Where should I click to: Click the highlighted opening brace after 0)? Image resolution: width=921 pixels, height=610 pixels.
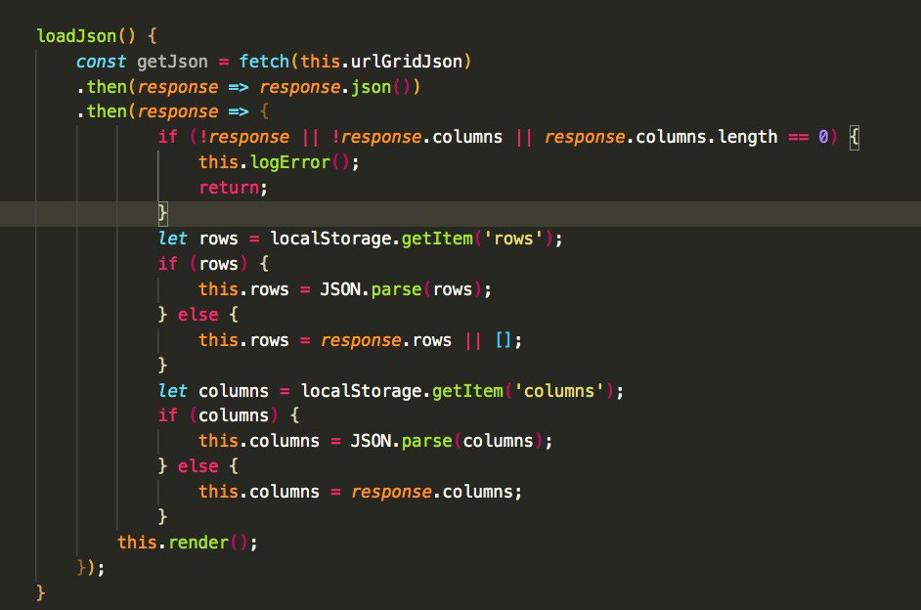click(x=855, y=138)
